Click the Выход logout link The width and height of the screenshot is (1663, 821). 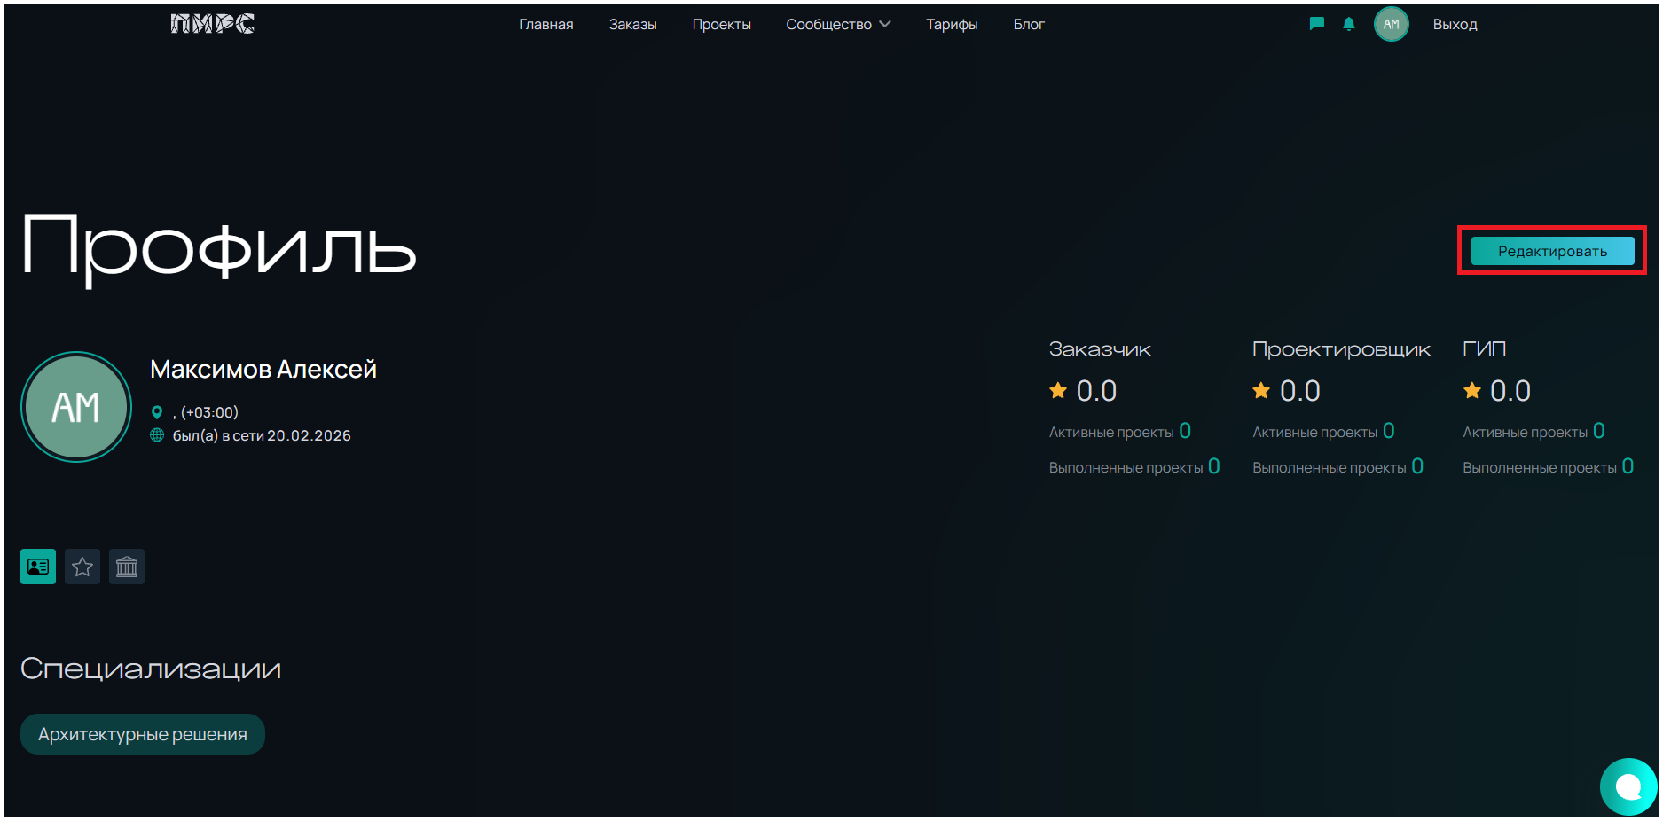(1455, 24)
